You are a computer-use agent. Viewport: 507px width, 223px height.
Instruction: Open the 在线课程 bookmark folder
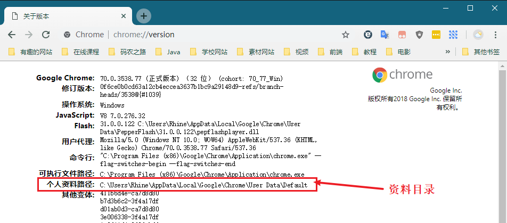[x=80, y=52]
